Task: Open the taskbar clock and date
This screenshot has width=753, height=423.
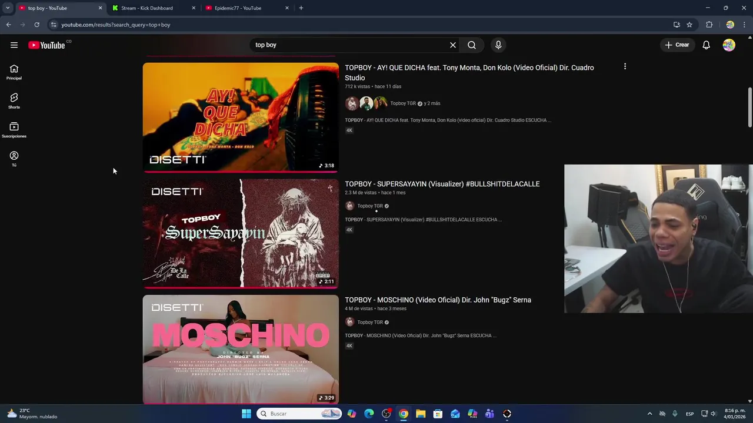Action: 735,414
